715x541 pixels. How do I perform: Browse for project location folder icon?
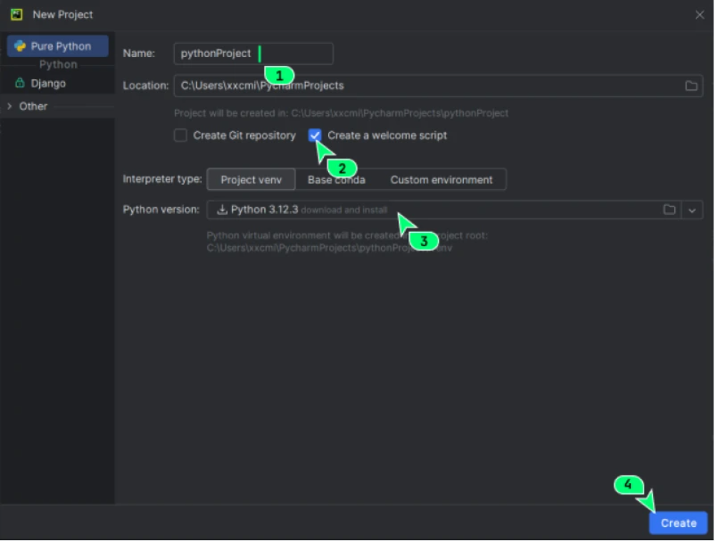691,86
